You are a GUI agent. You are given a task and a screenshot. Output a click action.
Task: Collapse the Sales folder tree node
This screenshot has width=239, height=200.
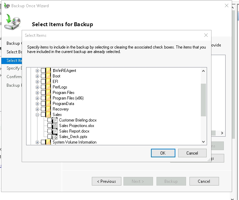tap(37, 115)
